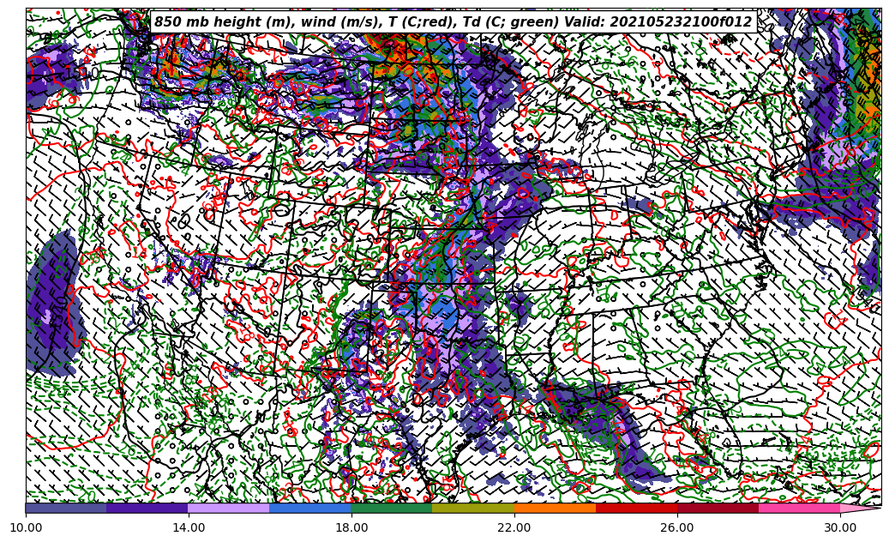
Task: Click the 26.00 colorbar label
Action: click(677, 527)
